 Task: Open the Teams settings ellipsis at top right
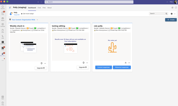click(167, 2)
